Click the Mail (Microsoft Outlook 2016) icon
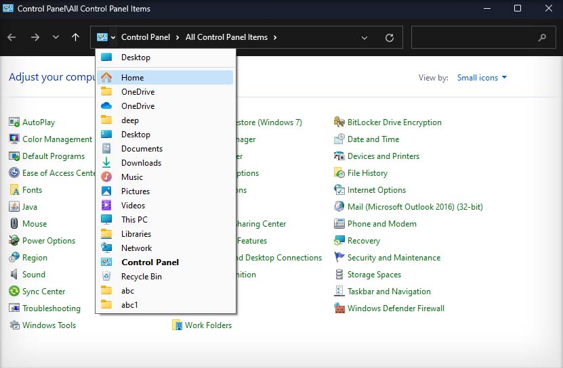This screenshot has width=563, height=368. (x=339, y=206)
